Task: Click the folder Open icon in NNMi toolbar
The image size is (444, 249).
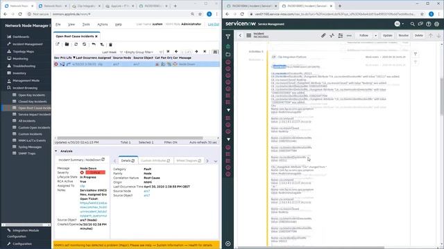Action: coord(67,44)
